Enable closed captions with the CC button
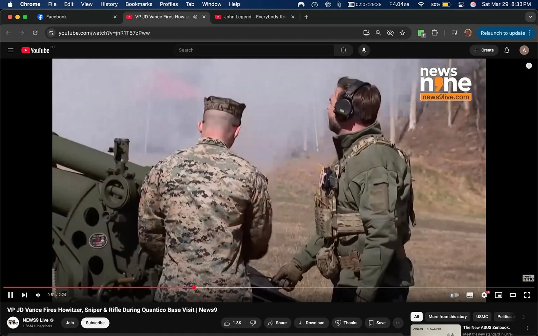This screenshot has width=538, height=336. point(470,295)
